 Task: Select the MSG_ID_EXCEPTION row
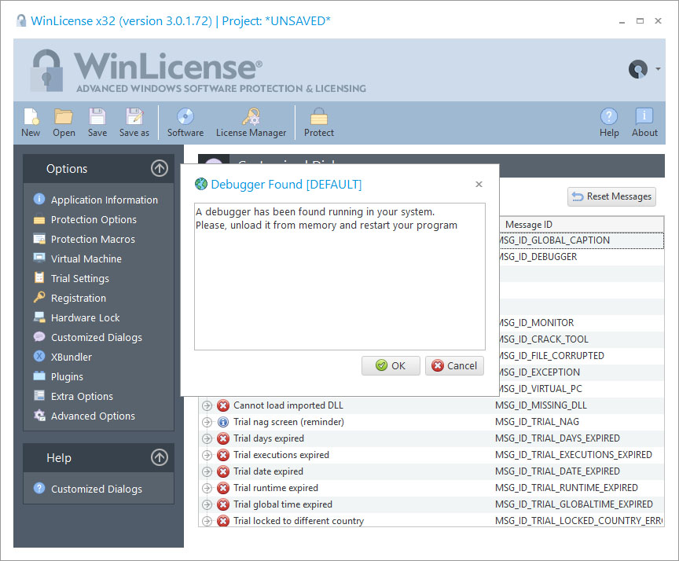(581, 372)
